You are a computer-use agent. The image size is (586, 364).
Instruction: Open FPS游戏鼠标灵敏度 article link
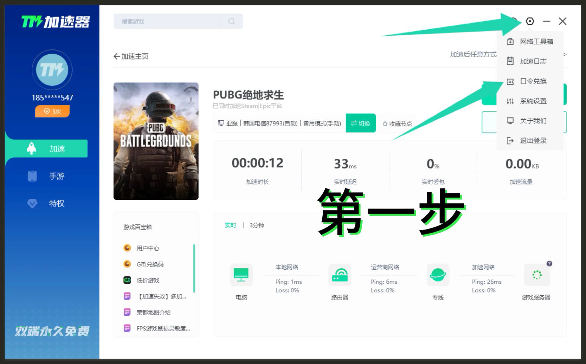[x=163, y=328]
